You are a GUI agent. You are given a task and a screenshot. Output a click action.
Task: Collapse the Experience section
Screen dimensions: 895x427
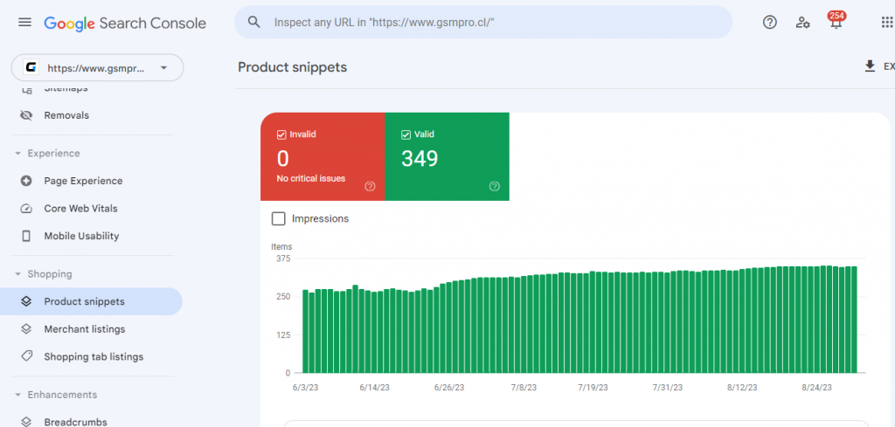click(x=18, y=154)
